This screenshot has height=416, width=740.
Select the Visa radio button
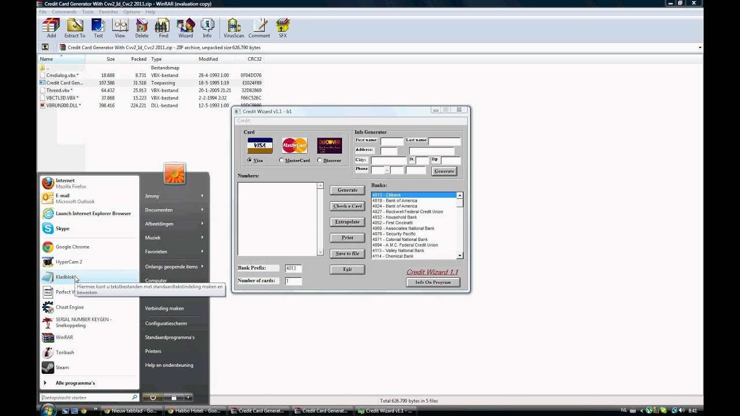pyautogui.click(x=250, y=160)
